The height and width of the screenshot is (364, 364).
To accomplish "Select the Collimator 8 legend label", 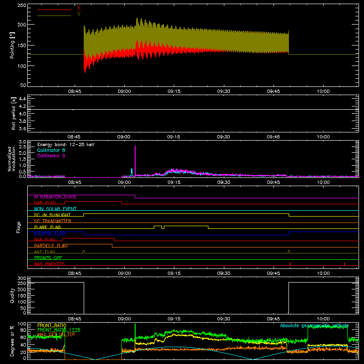I will (x=51, y=150).
